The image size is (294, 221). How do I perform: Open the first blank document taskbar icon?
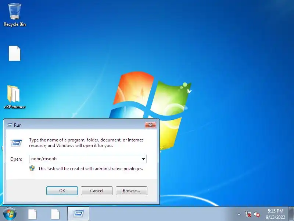coord(33,214)
